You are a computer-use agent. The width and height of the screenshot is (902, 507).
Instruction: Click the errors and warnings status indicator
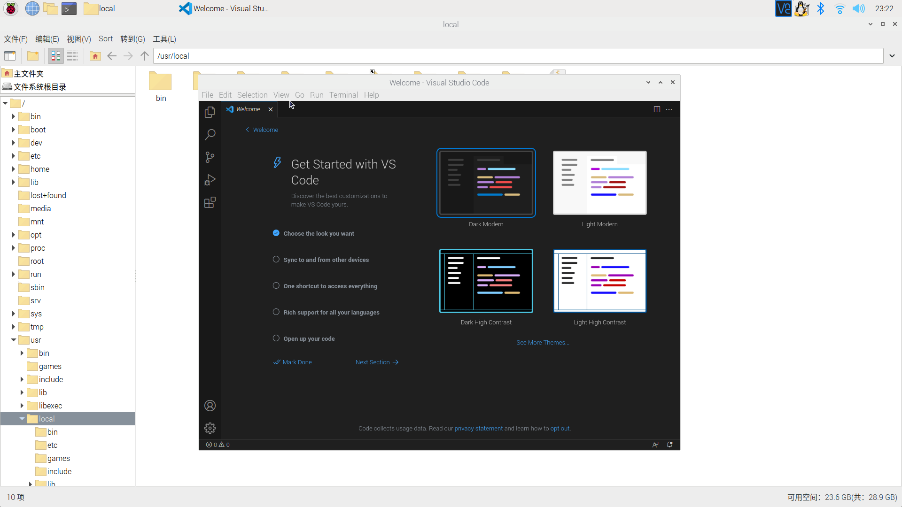click(x=218, y=445)
